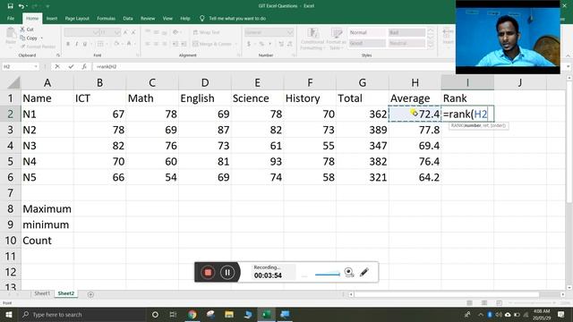
Task: Click the blue slider line in recorder bar
Action: point(328,274)
